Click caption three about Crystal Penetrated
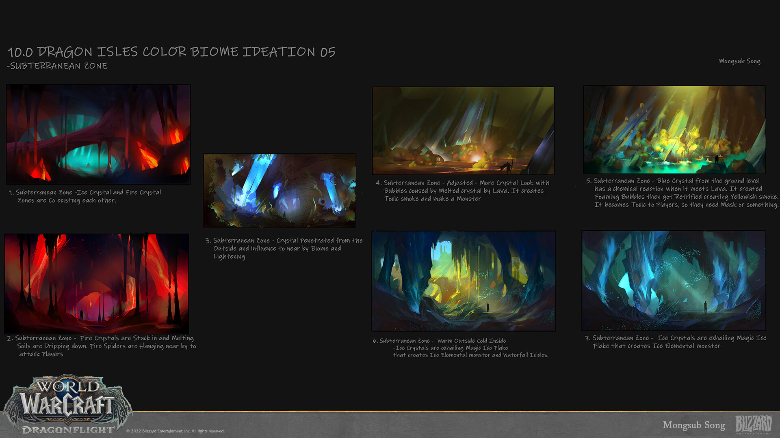Image resolution: width=780 pixels, height=438 pixels. [284, 248]
